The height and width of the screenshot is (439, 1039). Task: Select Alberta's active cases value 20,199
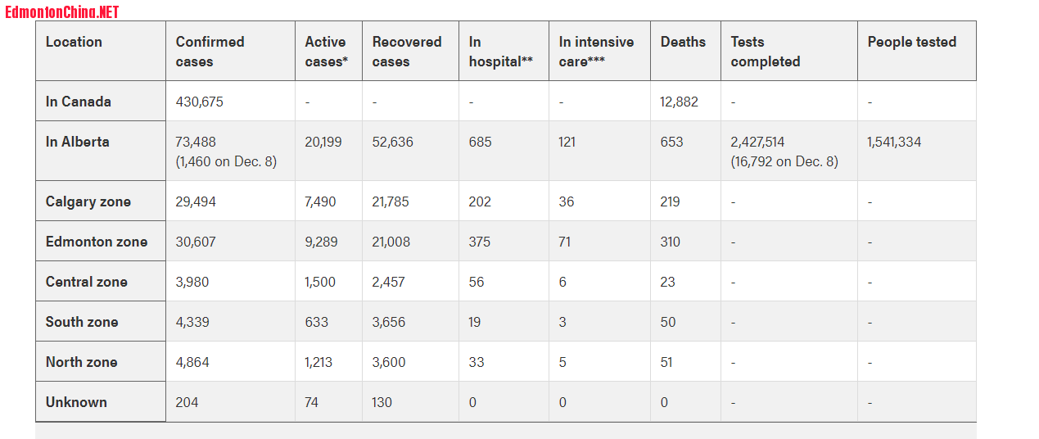pos(323,142)
